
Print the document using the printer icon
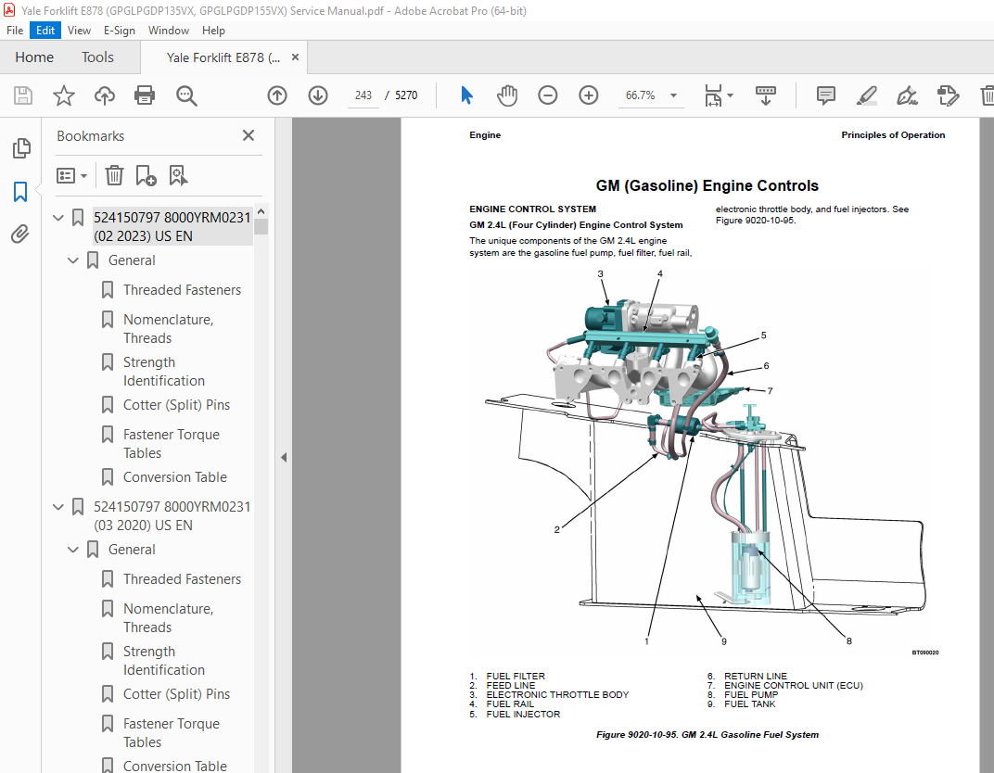(x=145, y=95)
